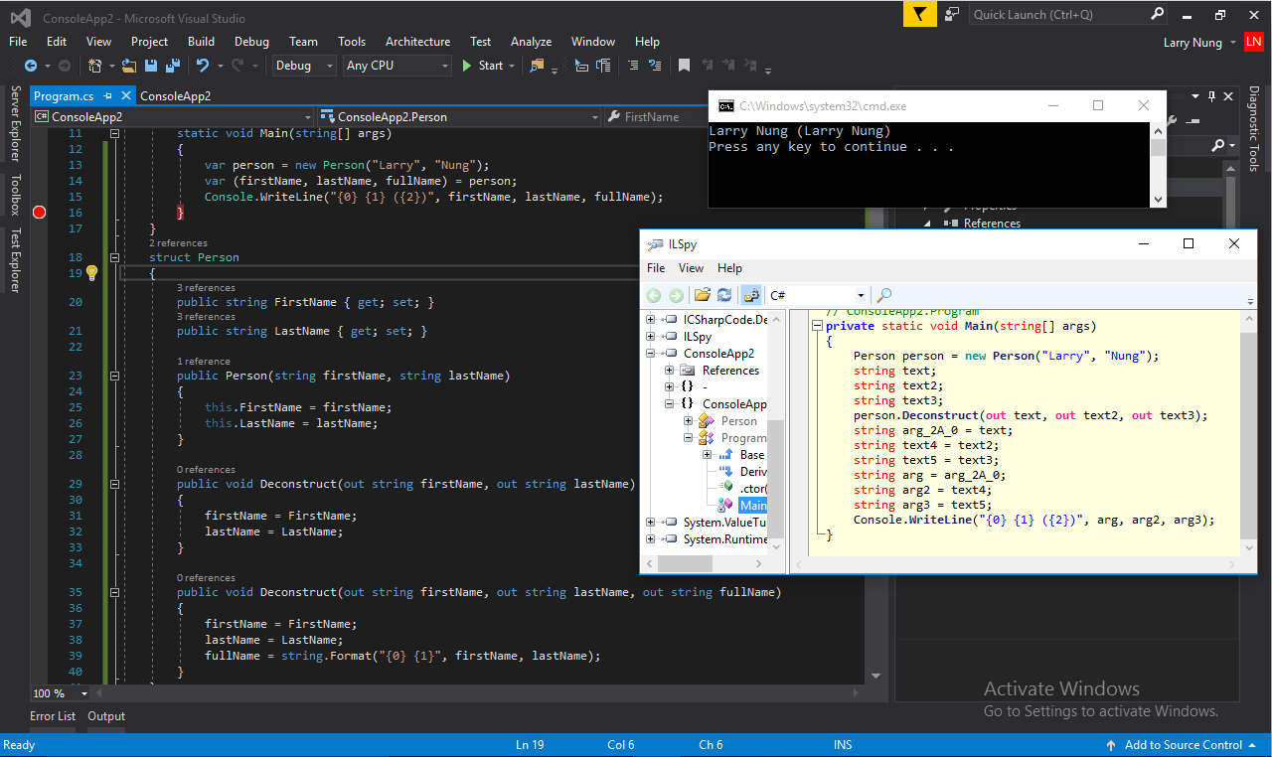Click the cmd.exe window title icon
Image resolution: width=1272 pixels, height=757 pixels.
[x=725, y=106]
